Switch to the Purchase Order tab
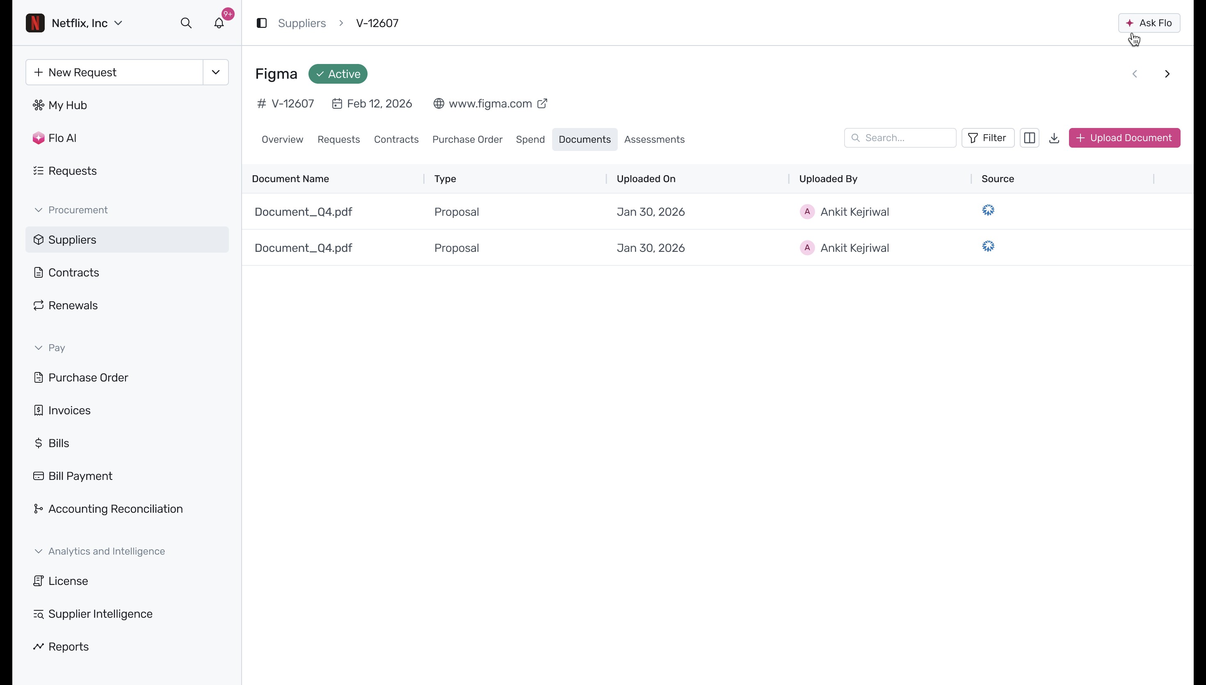1206x685 pixels. point(467,140)
